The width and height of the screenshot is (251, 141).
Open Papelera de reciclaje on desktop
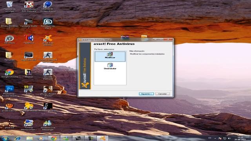point(9,7)
